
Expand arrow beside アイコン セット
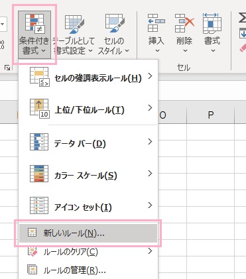click(150, 205)
